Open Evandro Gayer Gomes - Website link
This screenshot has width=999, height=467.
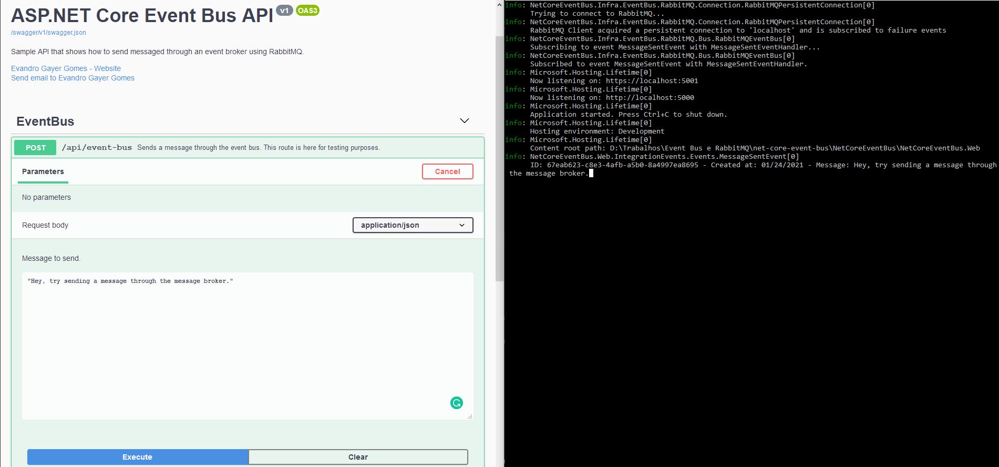point(66,68)
